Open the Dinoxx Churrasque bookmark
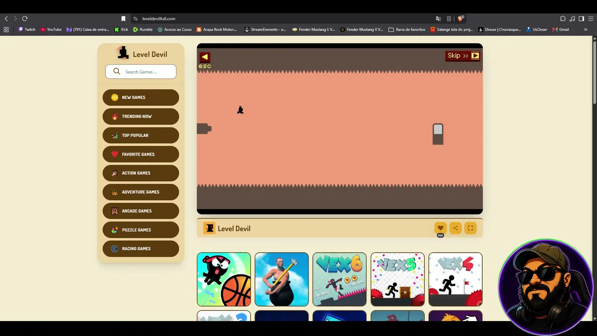Viewport: 597px width, 336px height. (x=500, y=29)
